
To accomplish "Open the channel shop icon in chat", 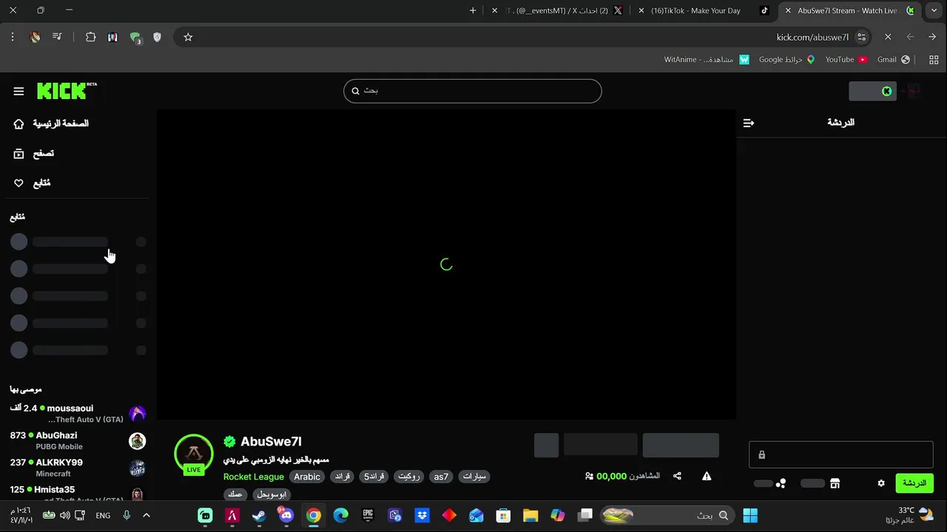I will [835, 483].
